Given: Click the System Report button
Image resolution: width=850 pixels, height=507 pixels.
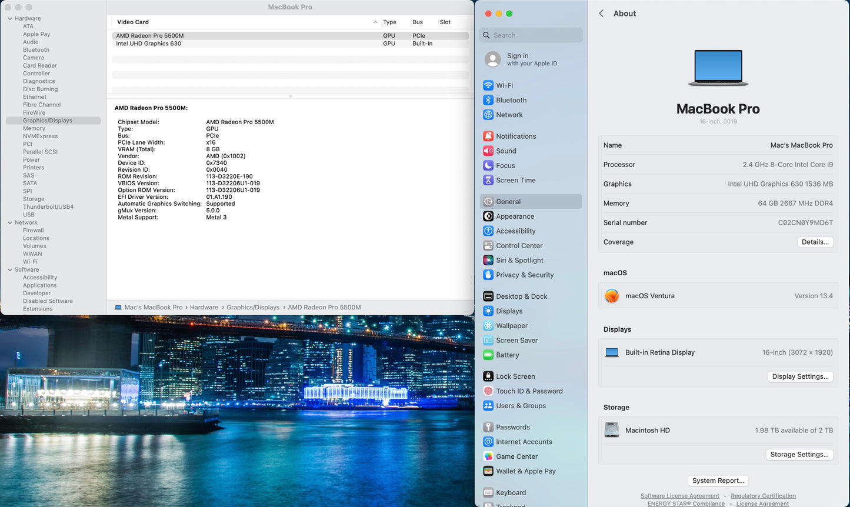Looking at the screenshot, I should (x=718, y=481).
